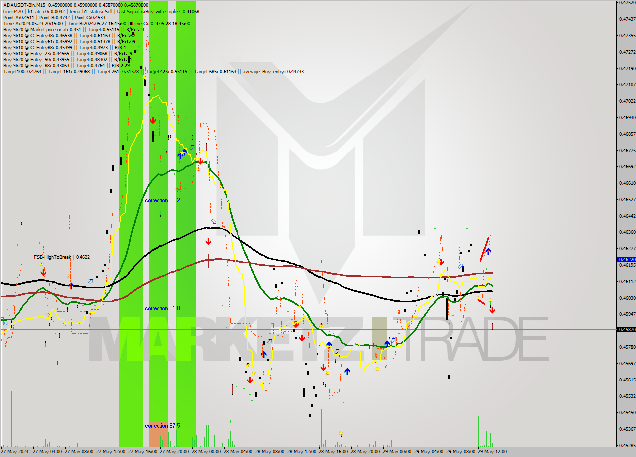Click the 0.45697 price axis label
The height and width of the screenshot is (457, 636).
[x=628, y=363]
